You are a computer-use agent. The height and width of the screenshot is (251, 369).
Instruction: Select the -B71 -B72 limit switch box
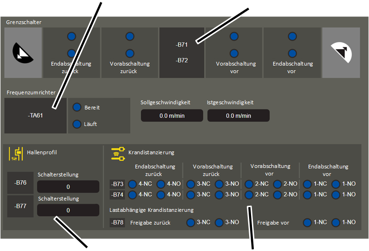pos(182,52)
